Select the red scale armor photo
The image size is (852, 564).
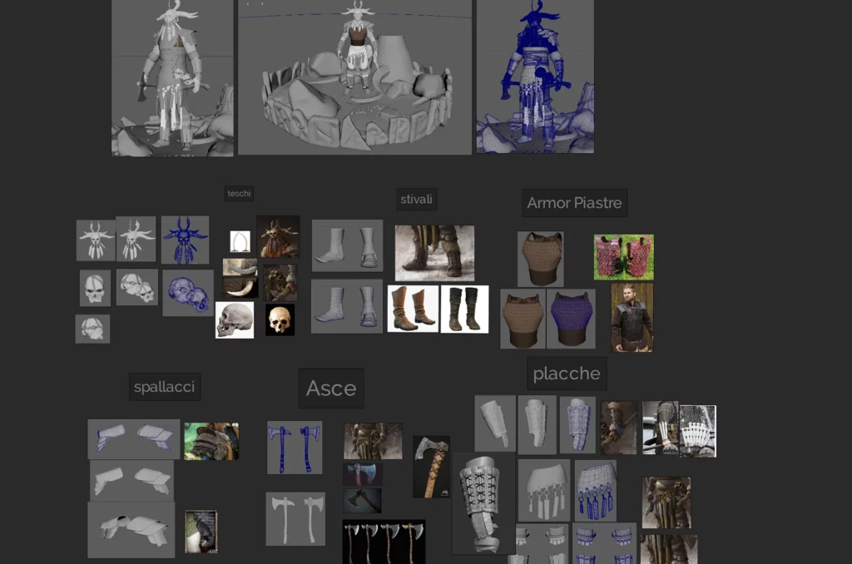tap(623, 257)
